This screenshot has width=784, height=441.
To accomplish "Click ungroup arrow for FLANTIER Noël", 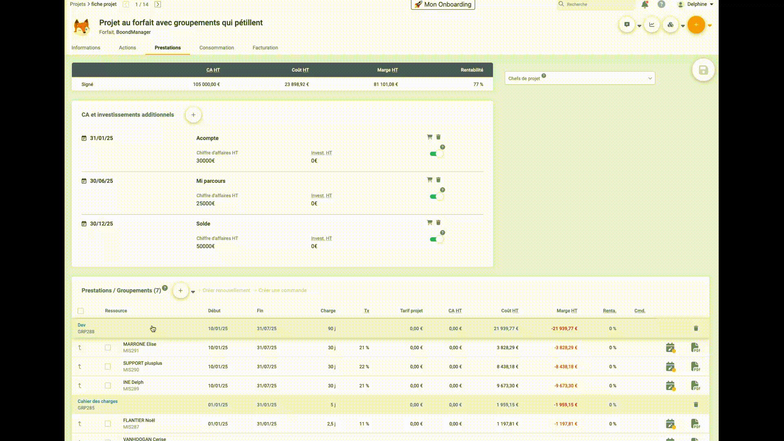I will (x=80, y=424).
